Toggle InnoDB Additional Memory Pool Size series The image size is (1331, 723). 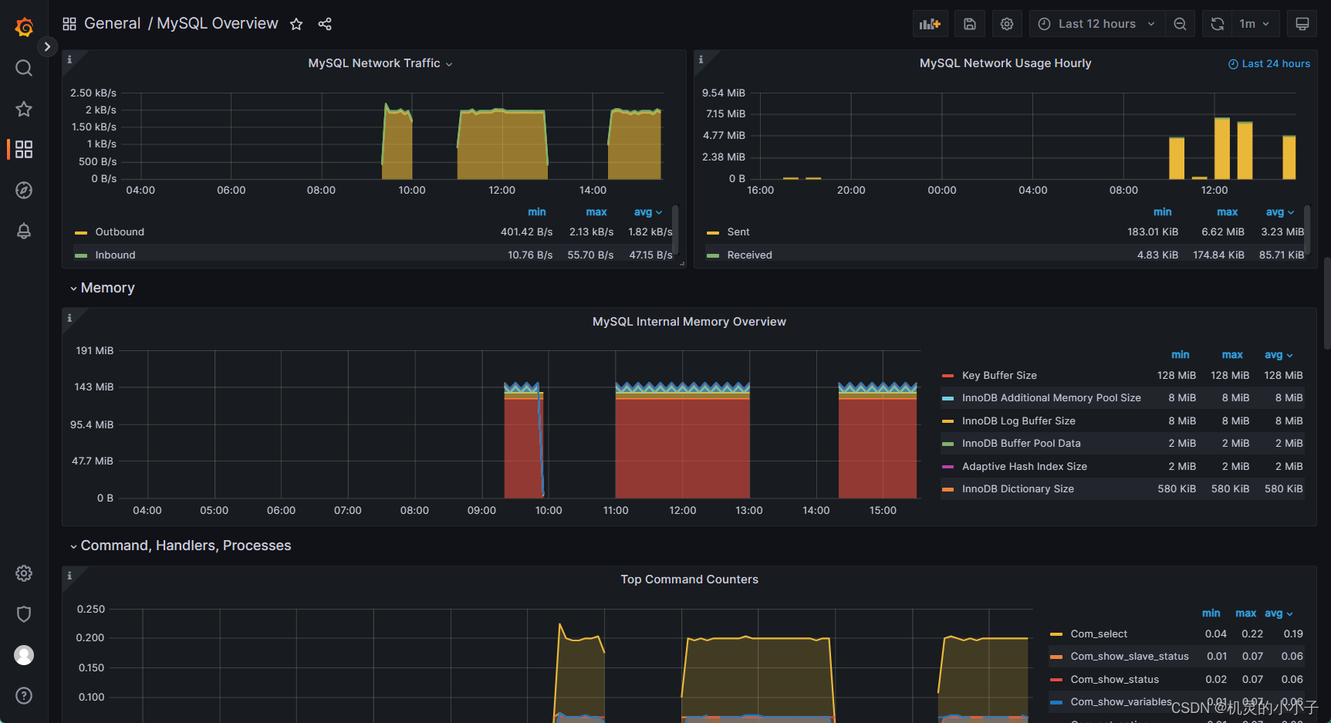point(1052,397)
